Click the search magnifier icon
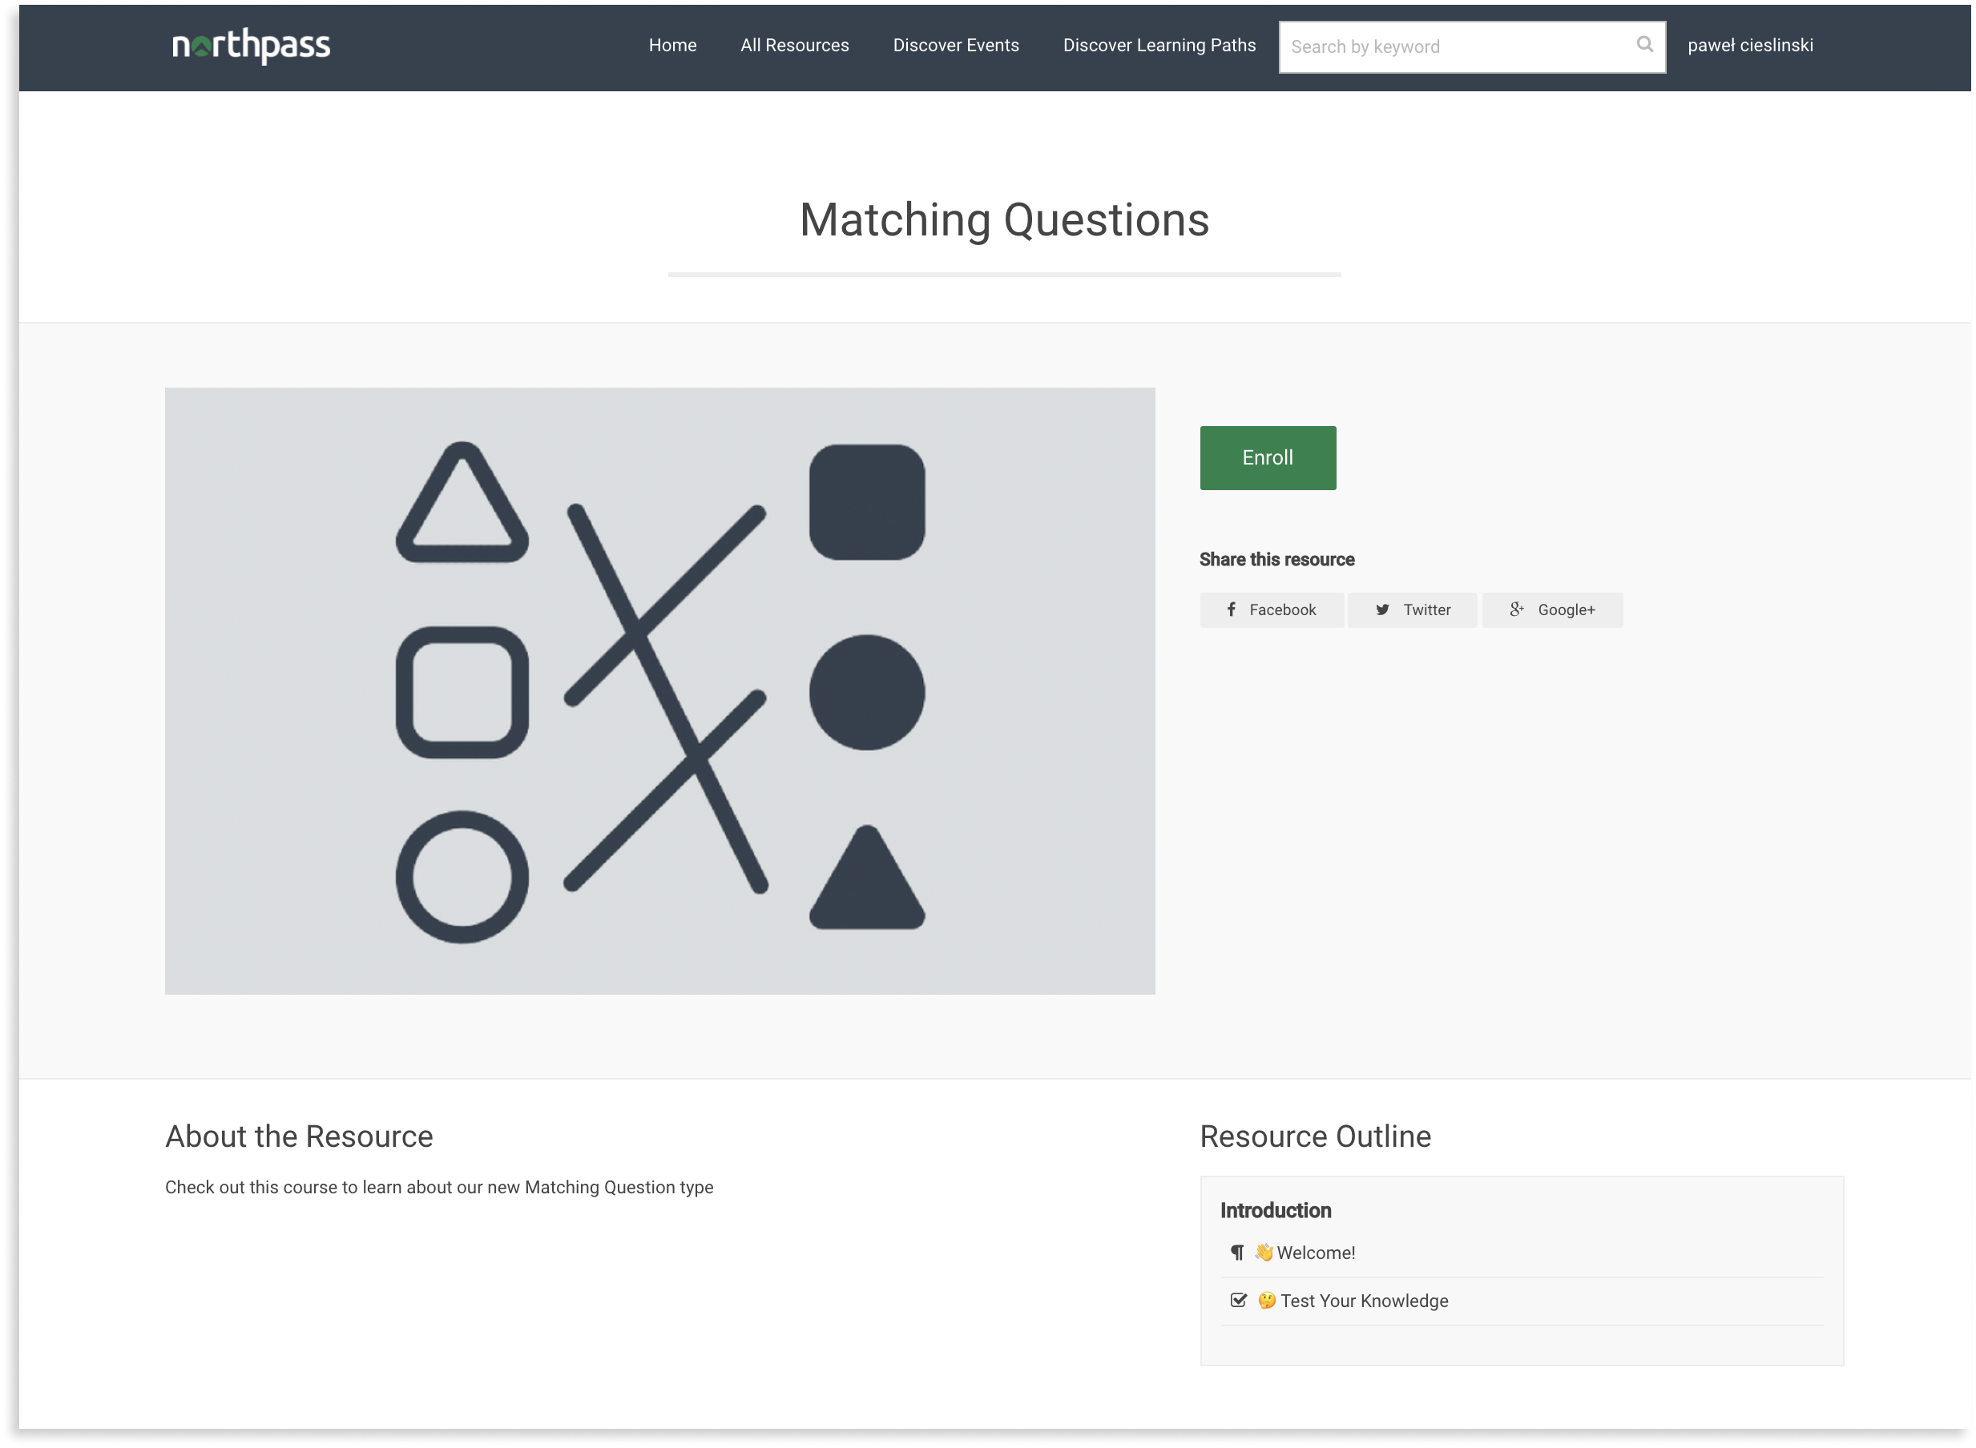The width and height of the screenshot is (1976, 1448). pyautogui.click(x=1644, y=44)
